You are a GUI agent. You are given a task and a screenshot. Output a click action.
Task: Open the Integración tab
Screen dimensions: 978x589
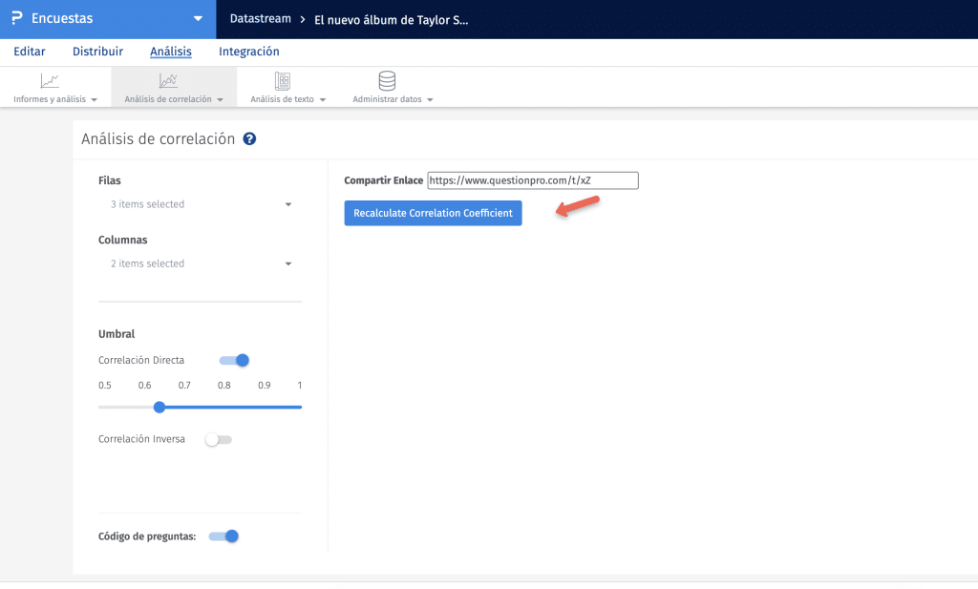248,52
